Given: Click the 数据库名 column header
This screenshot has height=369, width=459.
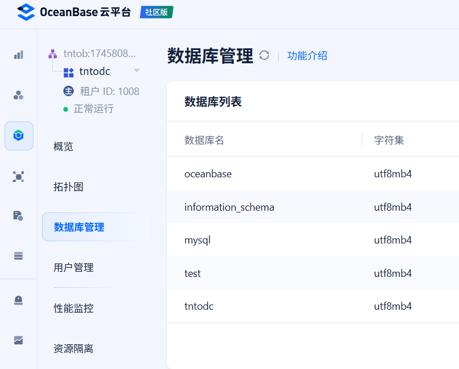Looking at the screenshot, I should (x=204, y=140).
